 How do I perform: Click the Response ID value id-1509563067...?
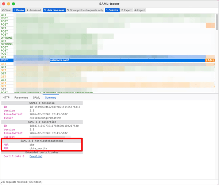(55, 107)
